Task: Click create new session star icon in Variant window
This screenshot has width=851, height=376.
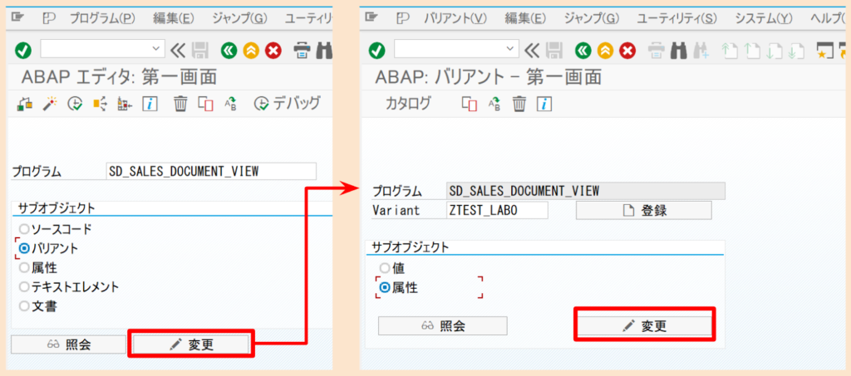Action: click(824, 51)
